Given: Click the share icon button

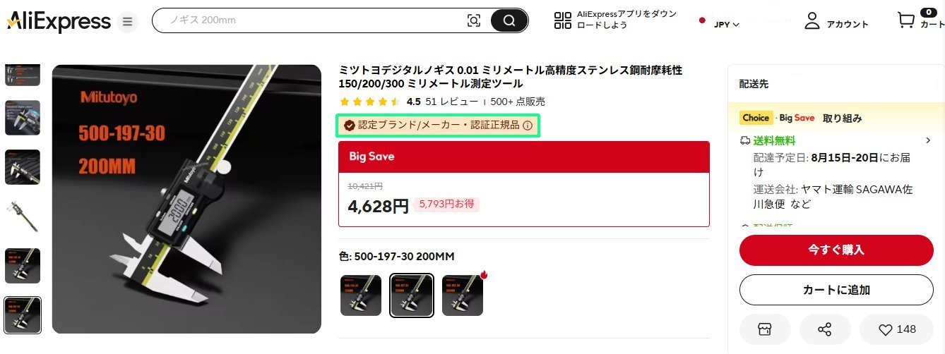Looking at the screenshot, I should coord(824,329).
